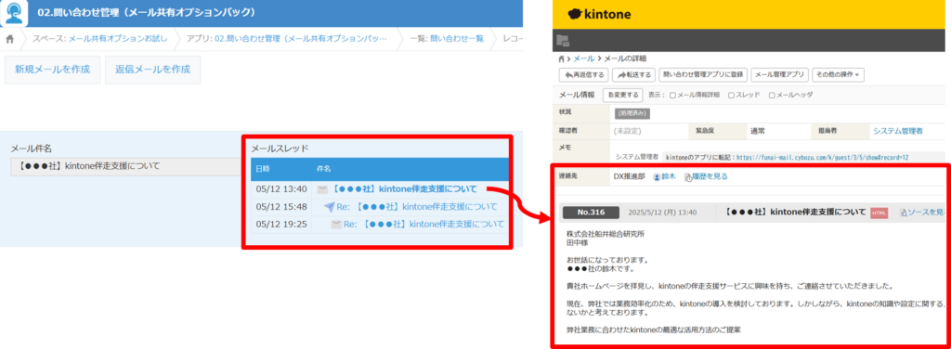Click the メール件名 input field
The width and height of the screenshot is (951, 349).
(126, 166)
